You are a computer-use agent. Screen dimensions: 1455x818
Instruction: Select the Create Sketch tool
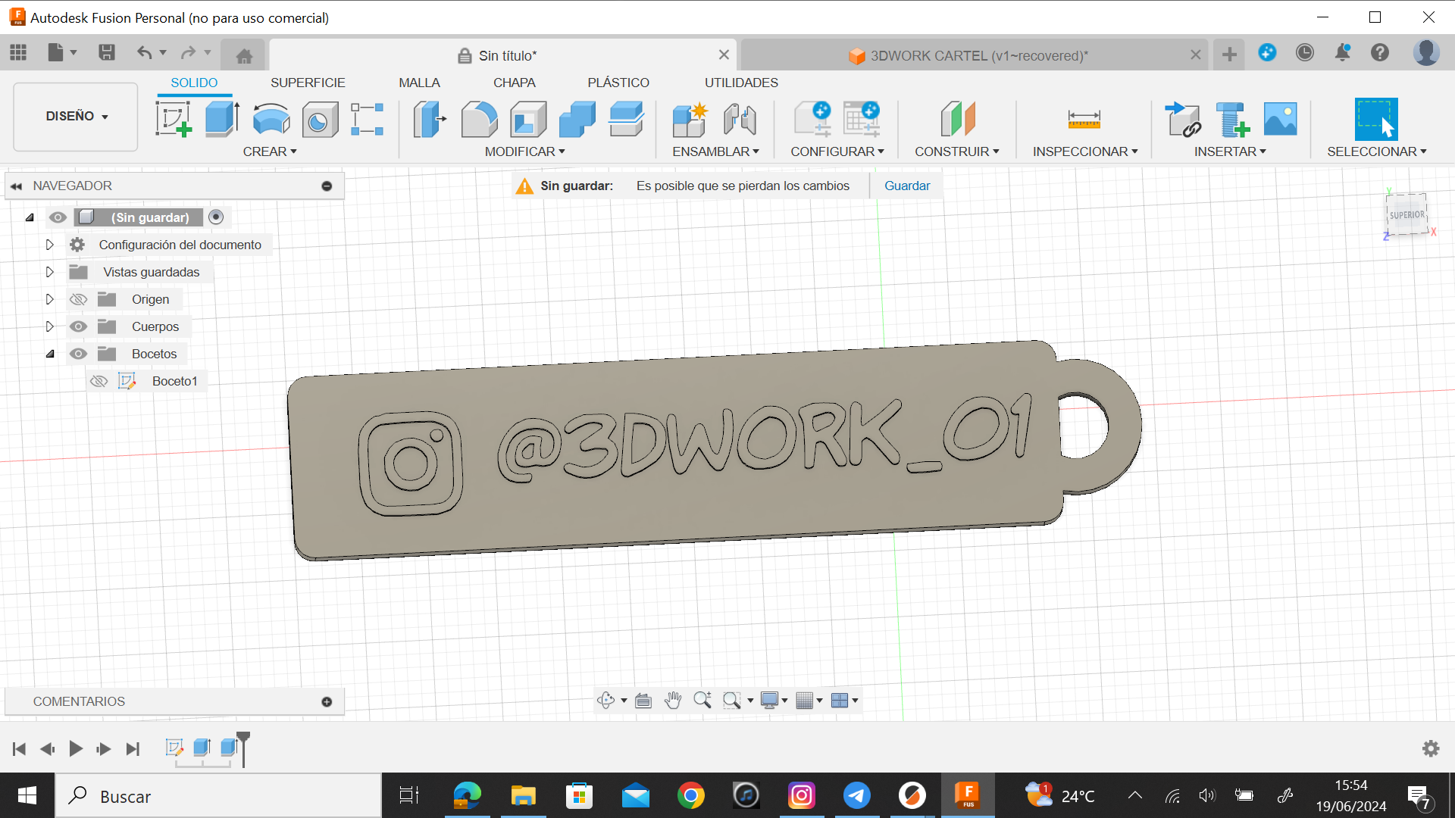click(174, 119)
